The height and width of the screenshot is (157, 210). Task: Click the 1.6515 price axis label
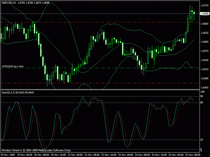click(205, 69)
